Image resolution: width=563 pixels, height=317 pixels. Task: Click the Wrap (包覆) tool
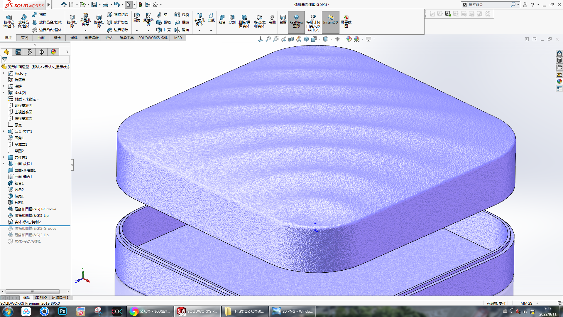click(182, 14)
